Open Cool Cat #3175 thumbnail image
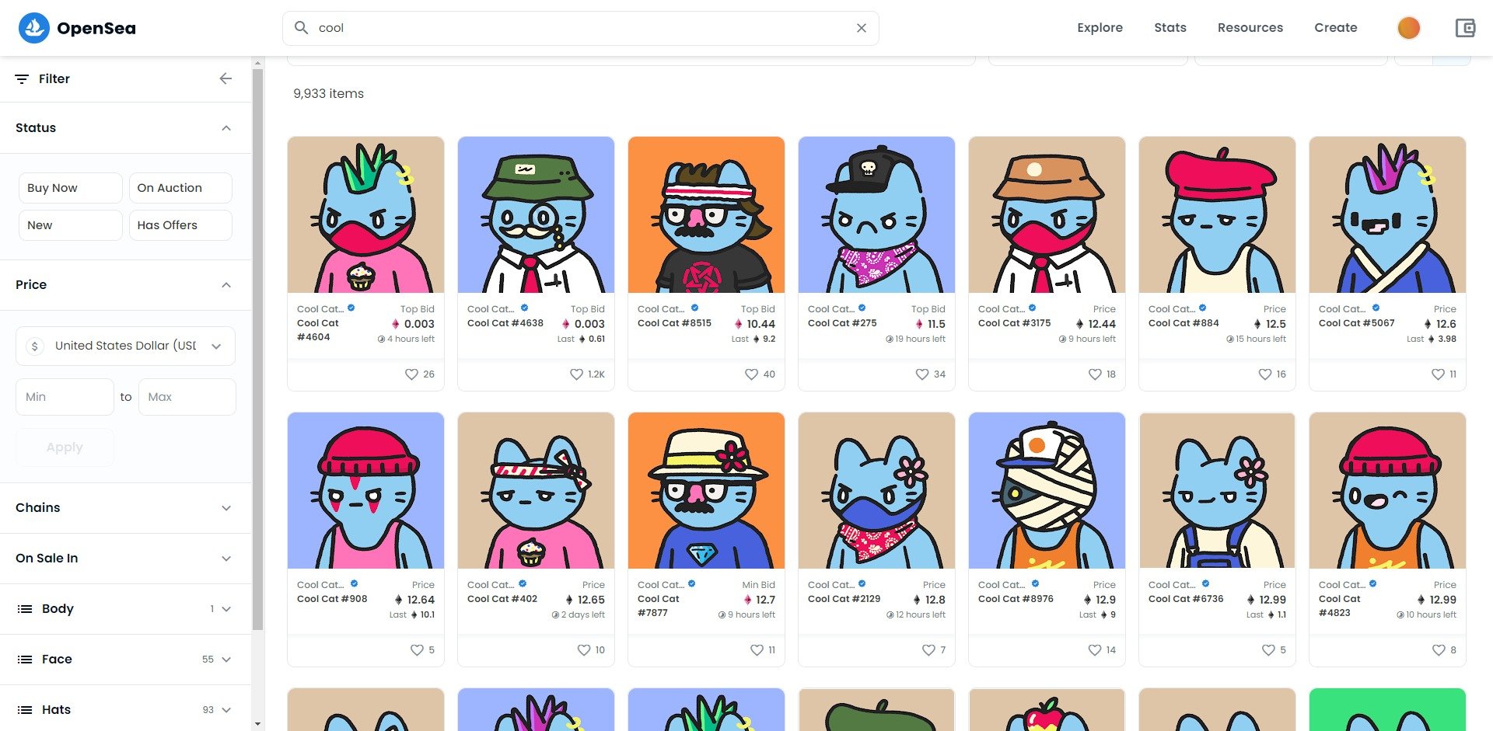 click(x=1047, y=215)
